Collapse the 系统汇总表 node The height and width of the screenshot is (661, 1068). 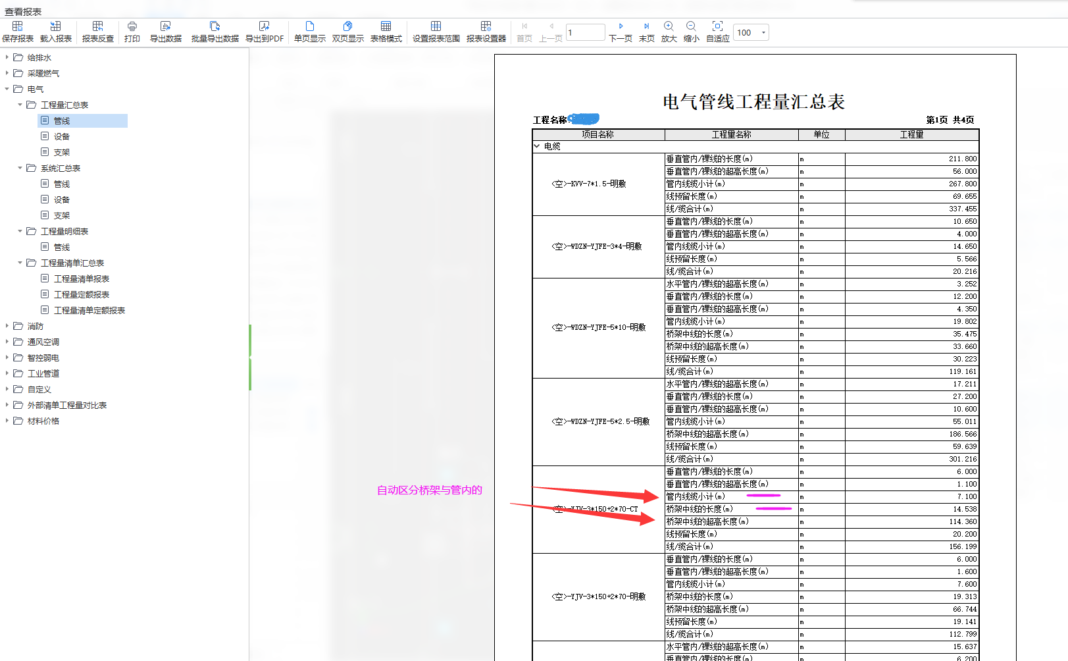[x=20, y=168]
